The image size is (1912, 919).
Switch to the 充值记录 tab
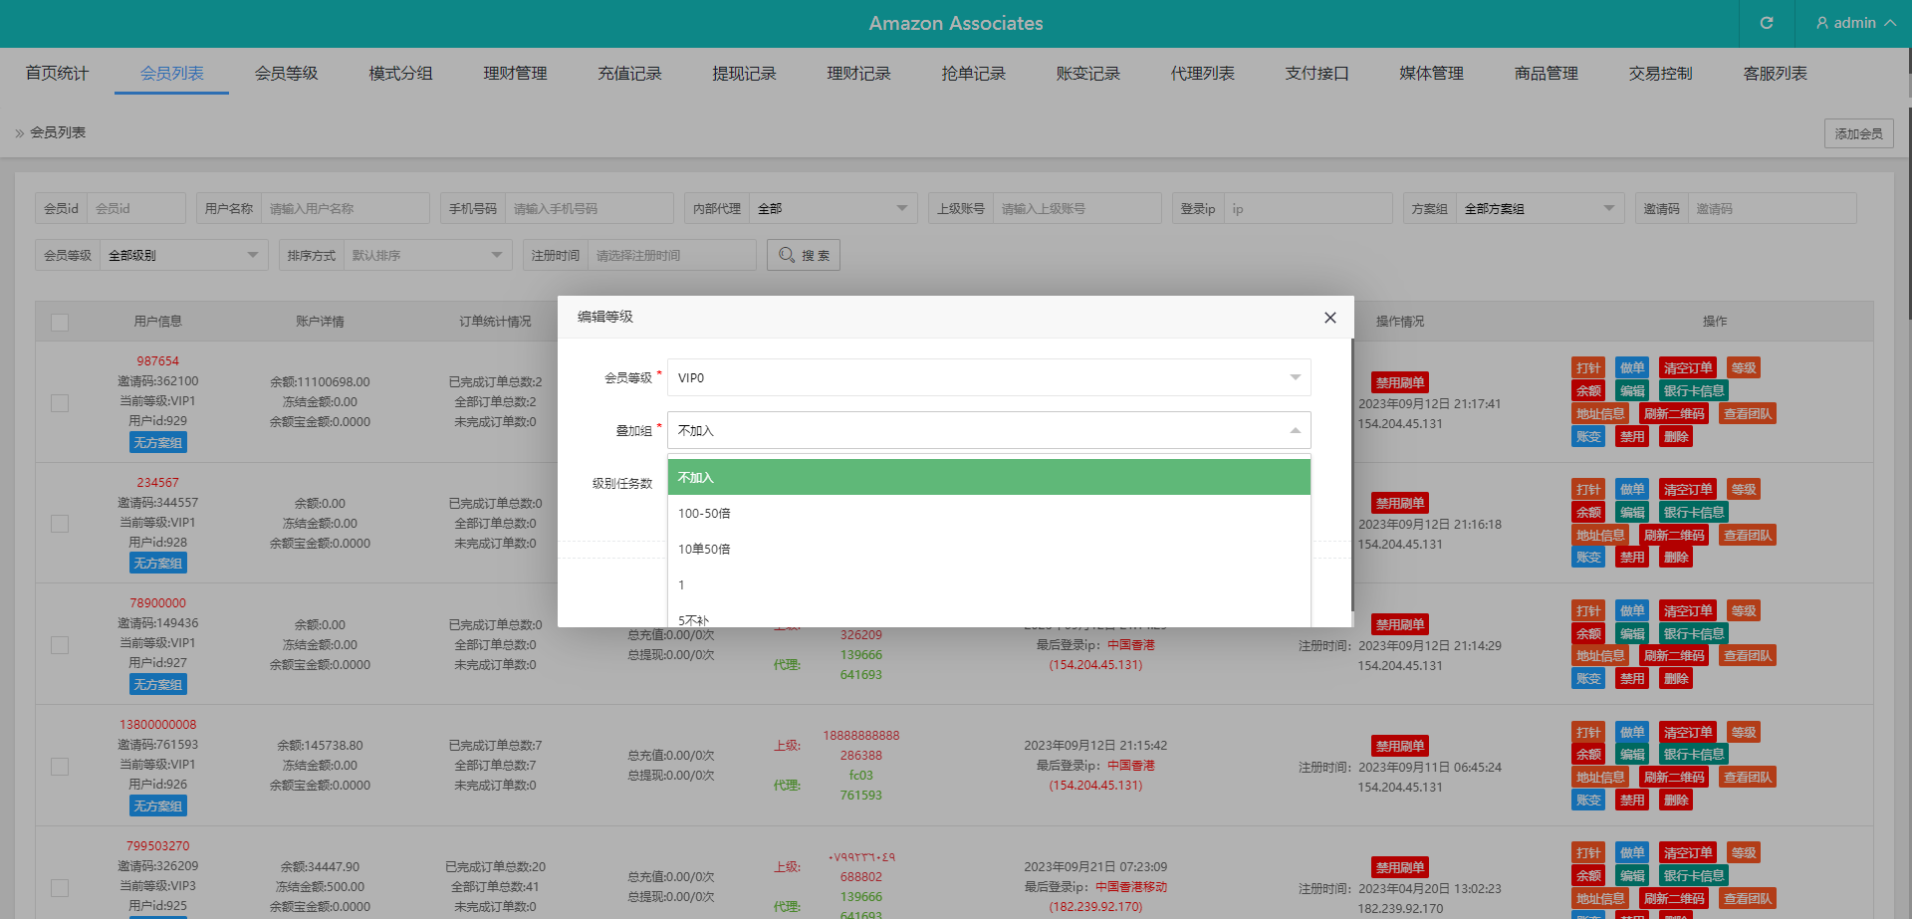click(629, 74)
